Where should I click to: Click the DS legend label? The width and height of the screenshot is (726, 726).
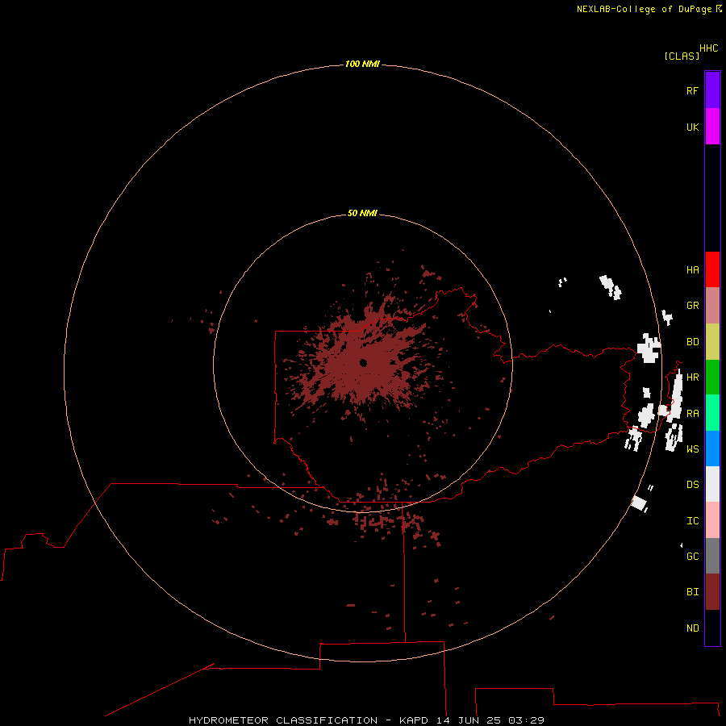[x=693, y=485]
